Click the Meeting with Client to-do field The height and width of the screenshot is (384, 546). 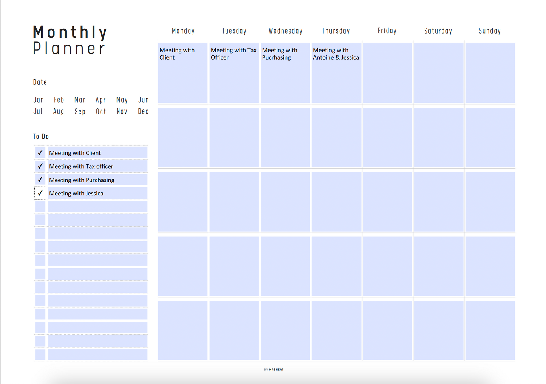[97, 153]
